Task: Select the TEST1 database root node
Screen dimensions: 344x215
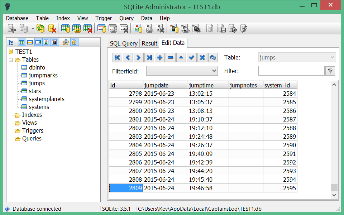Action: [x=24, y=52]
